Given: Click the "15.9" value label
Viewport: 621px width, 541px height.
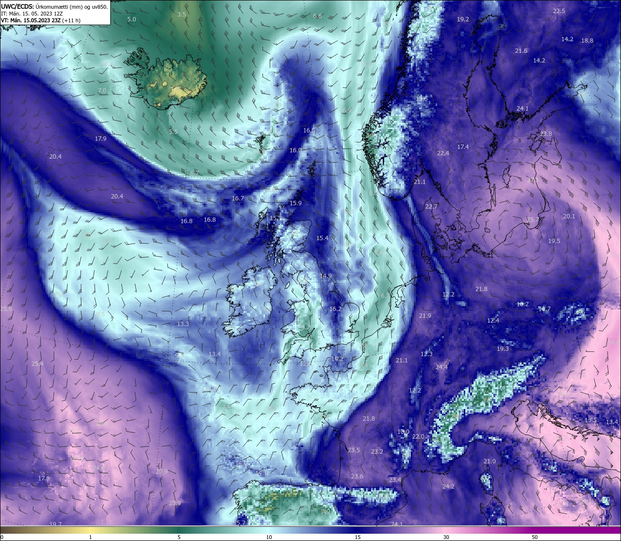Looking at the screenshot, I should [295, 203].
